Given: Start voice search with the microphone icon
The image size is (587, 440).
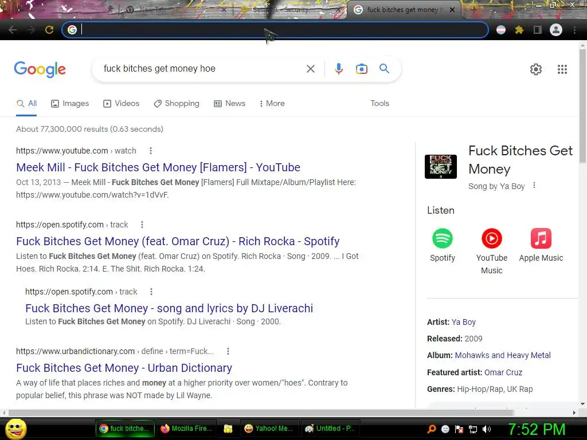Looking at the screenshot, I should click(339, 69).
